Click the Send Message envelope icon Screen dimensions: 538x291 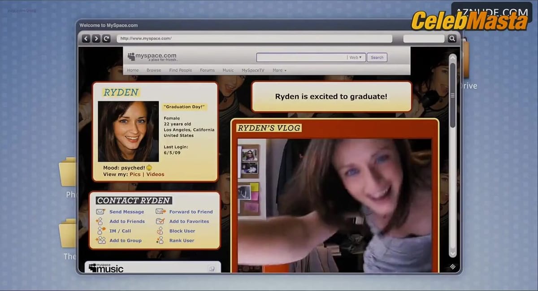[100, 212]
